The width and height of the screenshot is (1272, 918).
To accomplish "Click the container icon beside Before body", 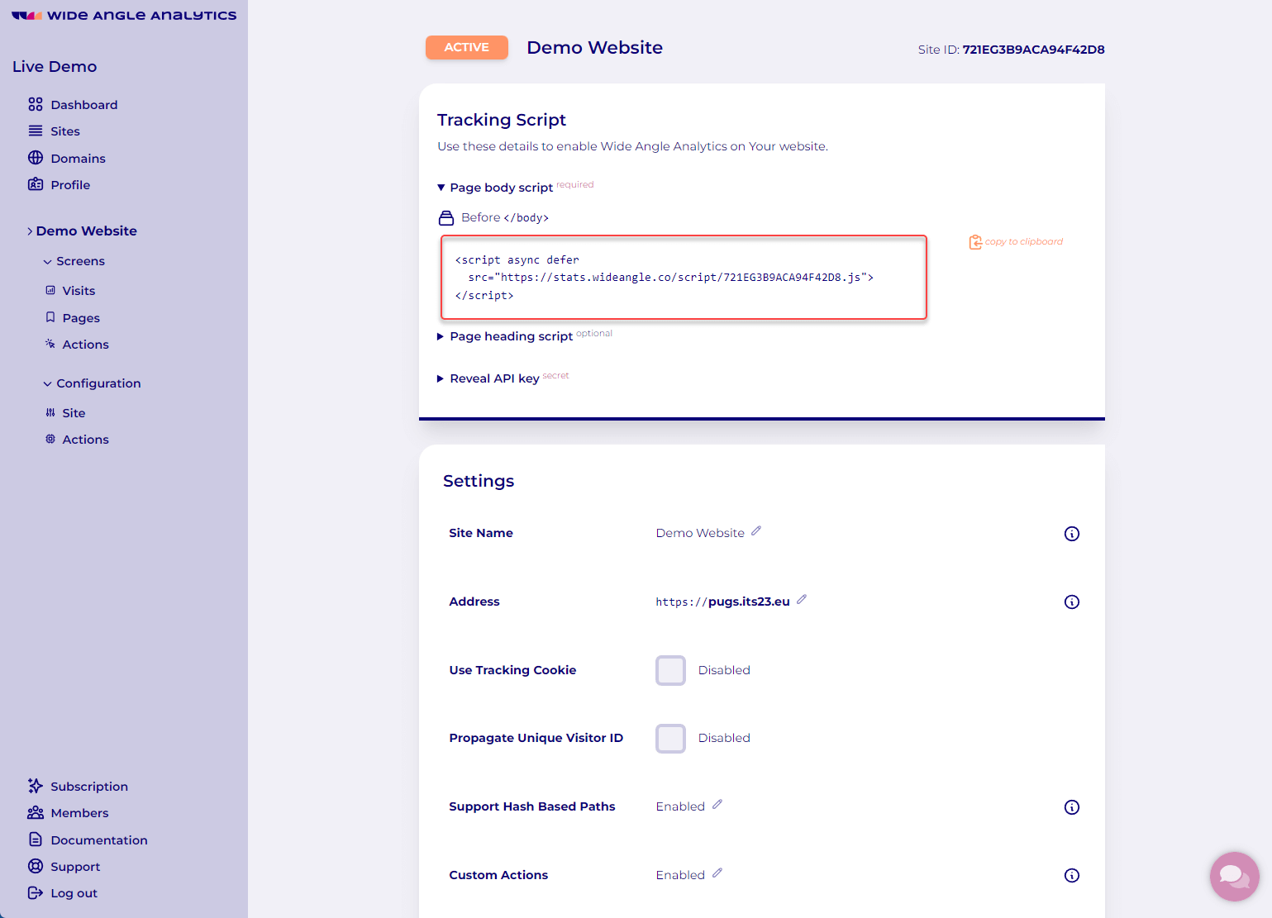I will tap(446, 218).
